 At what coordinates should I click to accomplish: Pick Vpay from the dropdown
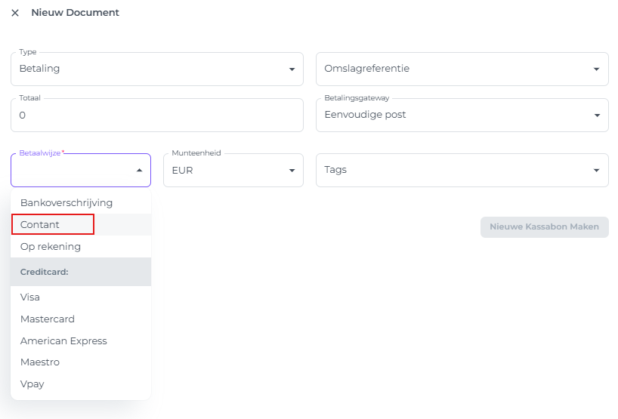(x=32, y=384)
